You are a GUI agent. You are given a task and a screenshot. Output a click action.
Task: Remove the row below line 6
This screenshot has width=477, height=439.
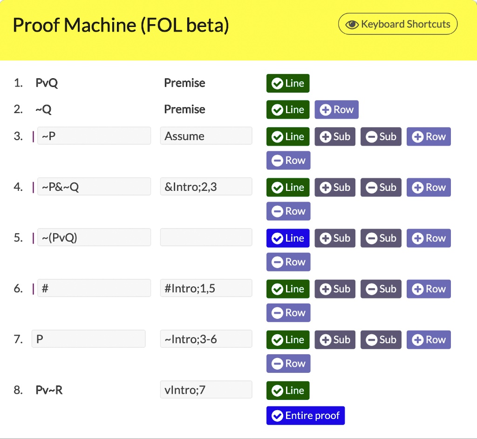[x=288, y=312]
